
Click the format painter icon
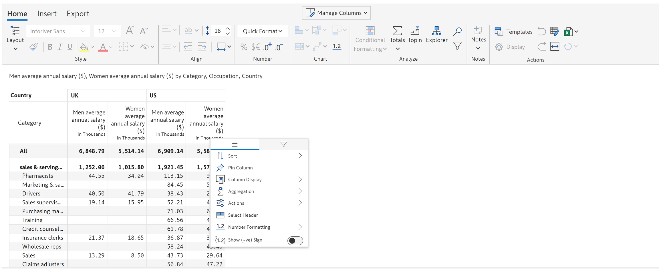click(x=33, y=47)
